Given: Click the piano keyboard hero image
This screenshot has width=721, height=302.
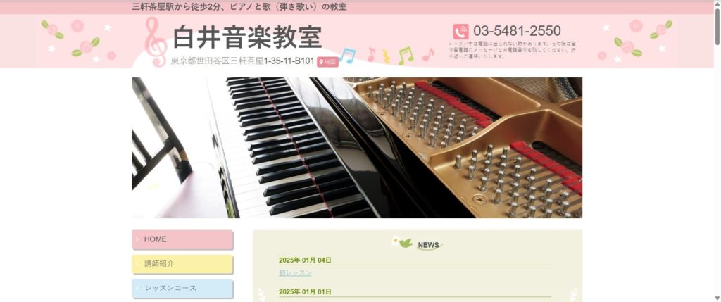Looking at the screenshot, I should 357,148.
